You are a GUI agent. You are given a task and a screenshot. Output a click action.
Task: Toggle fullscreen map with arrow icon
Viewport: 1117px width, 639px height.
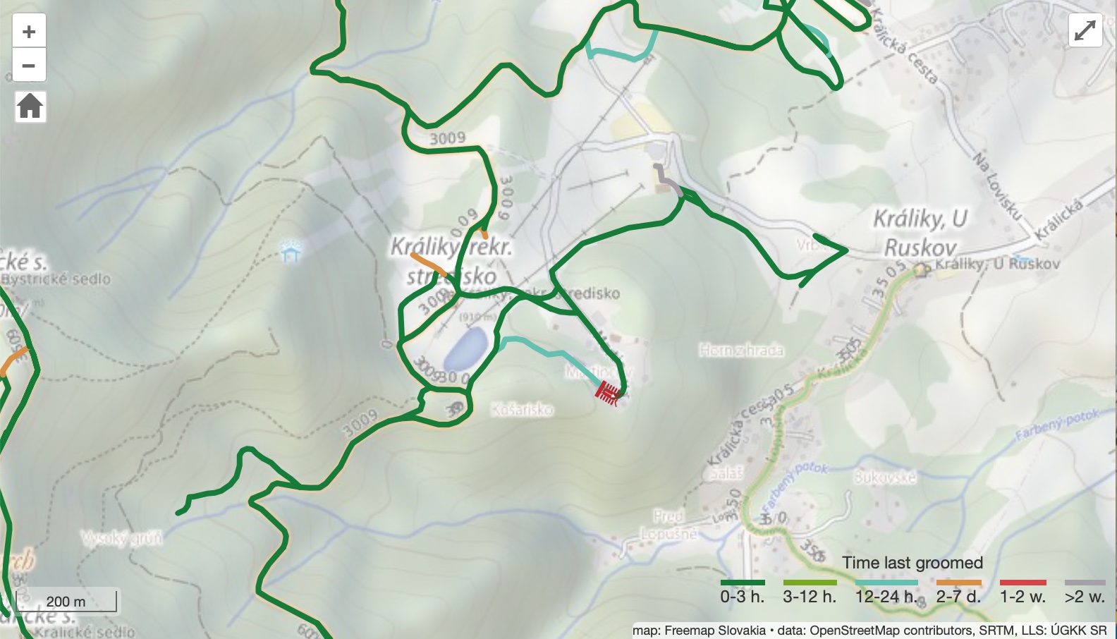1085,30
